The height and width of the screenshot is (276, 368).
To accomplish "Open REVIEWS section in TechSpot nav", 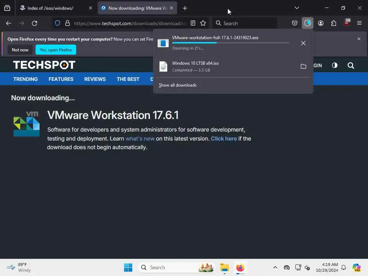I will (x=95, y=79).
